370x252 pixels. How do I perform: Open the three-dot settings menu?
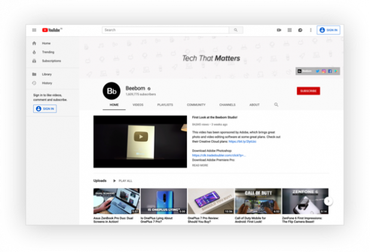[x=310, y=30]
